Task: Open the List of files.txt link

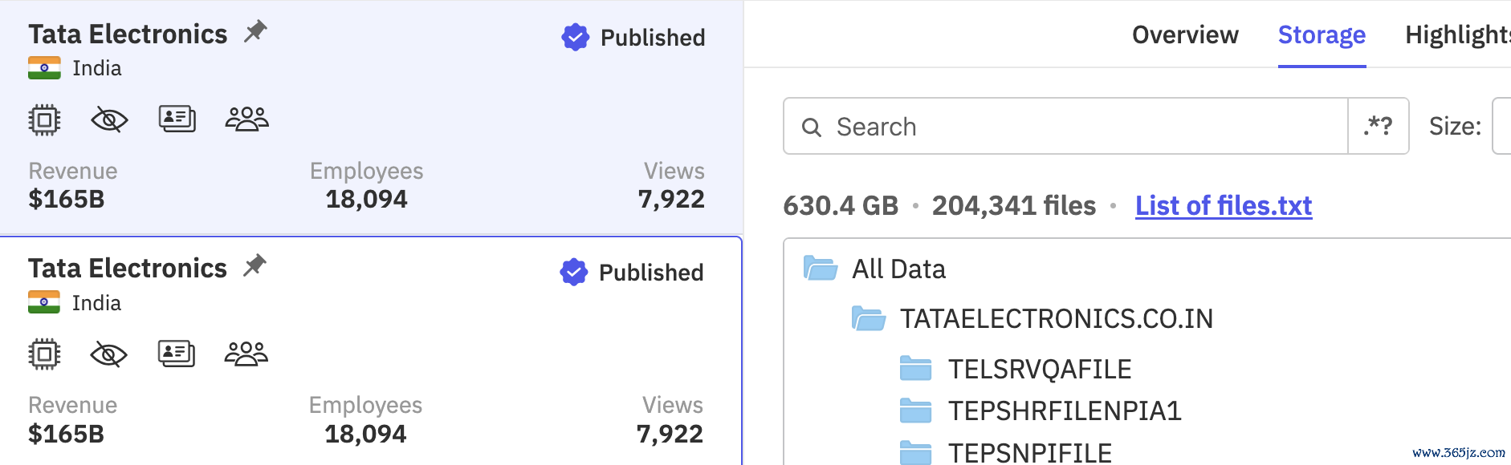Action: [1224, 206]
